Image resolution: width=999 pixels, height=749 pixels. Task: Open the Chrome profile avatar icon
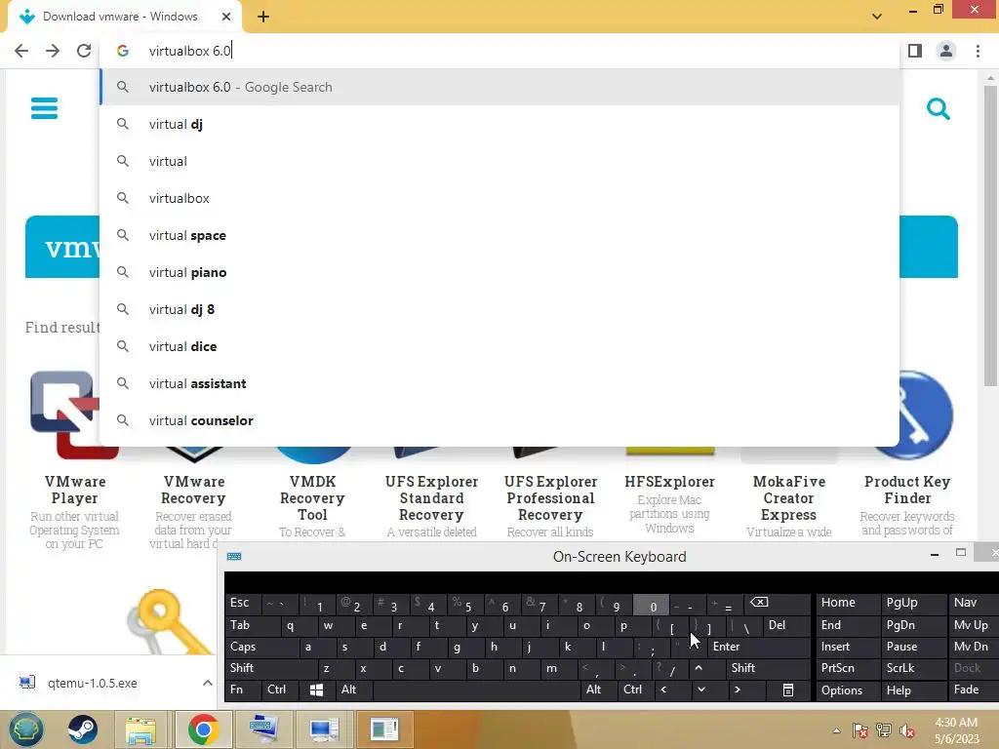tap(946, 51)
